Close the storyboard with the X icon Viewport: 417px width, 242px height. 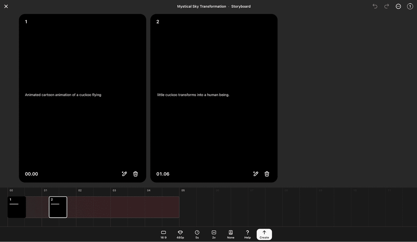[6, 6]
